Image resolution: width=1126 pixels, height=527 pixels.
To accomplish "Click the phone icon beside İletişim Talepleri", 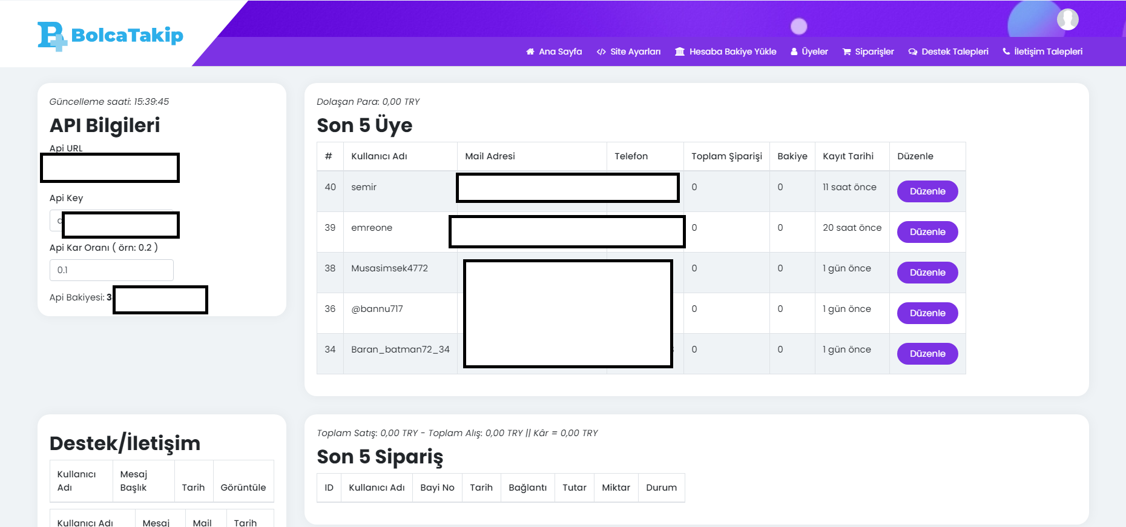I will point(1006,51).
